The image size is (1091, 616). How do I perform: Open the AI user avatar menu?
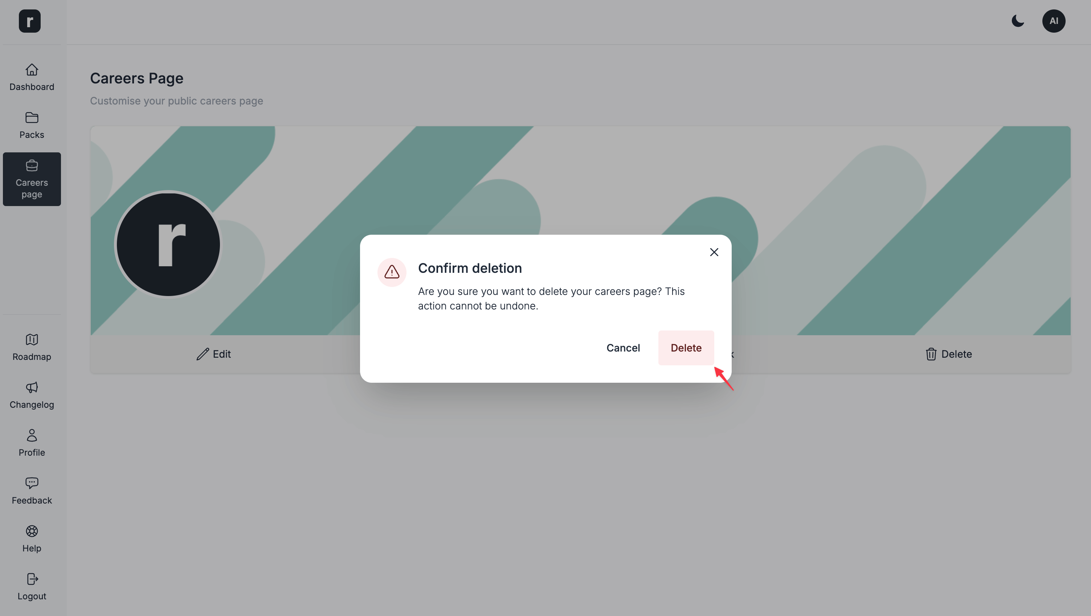point(1054,21)
